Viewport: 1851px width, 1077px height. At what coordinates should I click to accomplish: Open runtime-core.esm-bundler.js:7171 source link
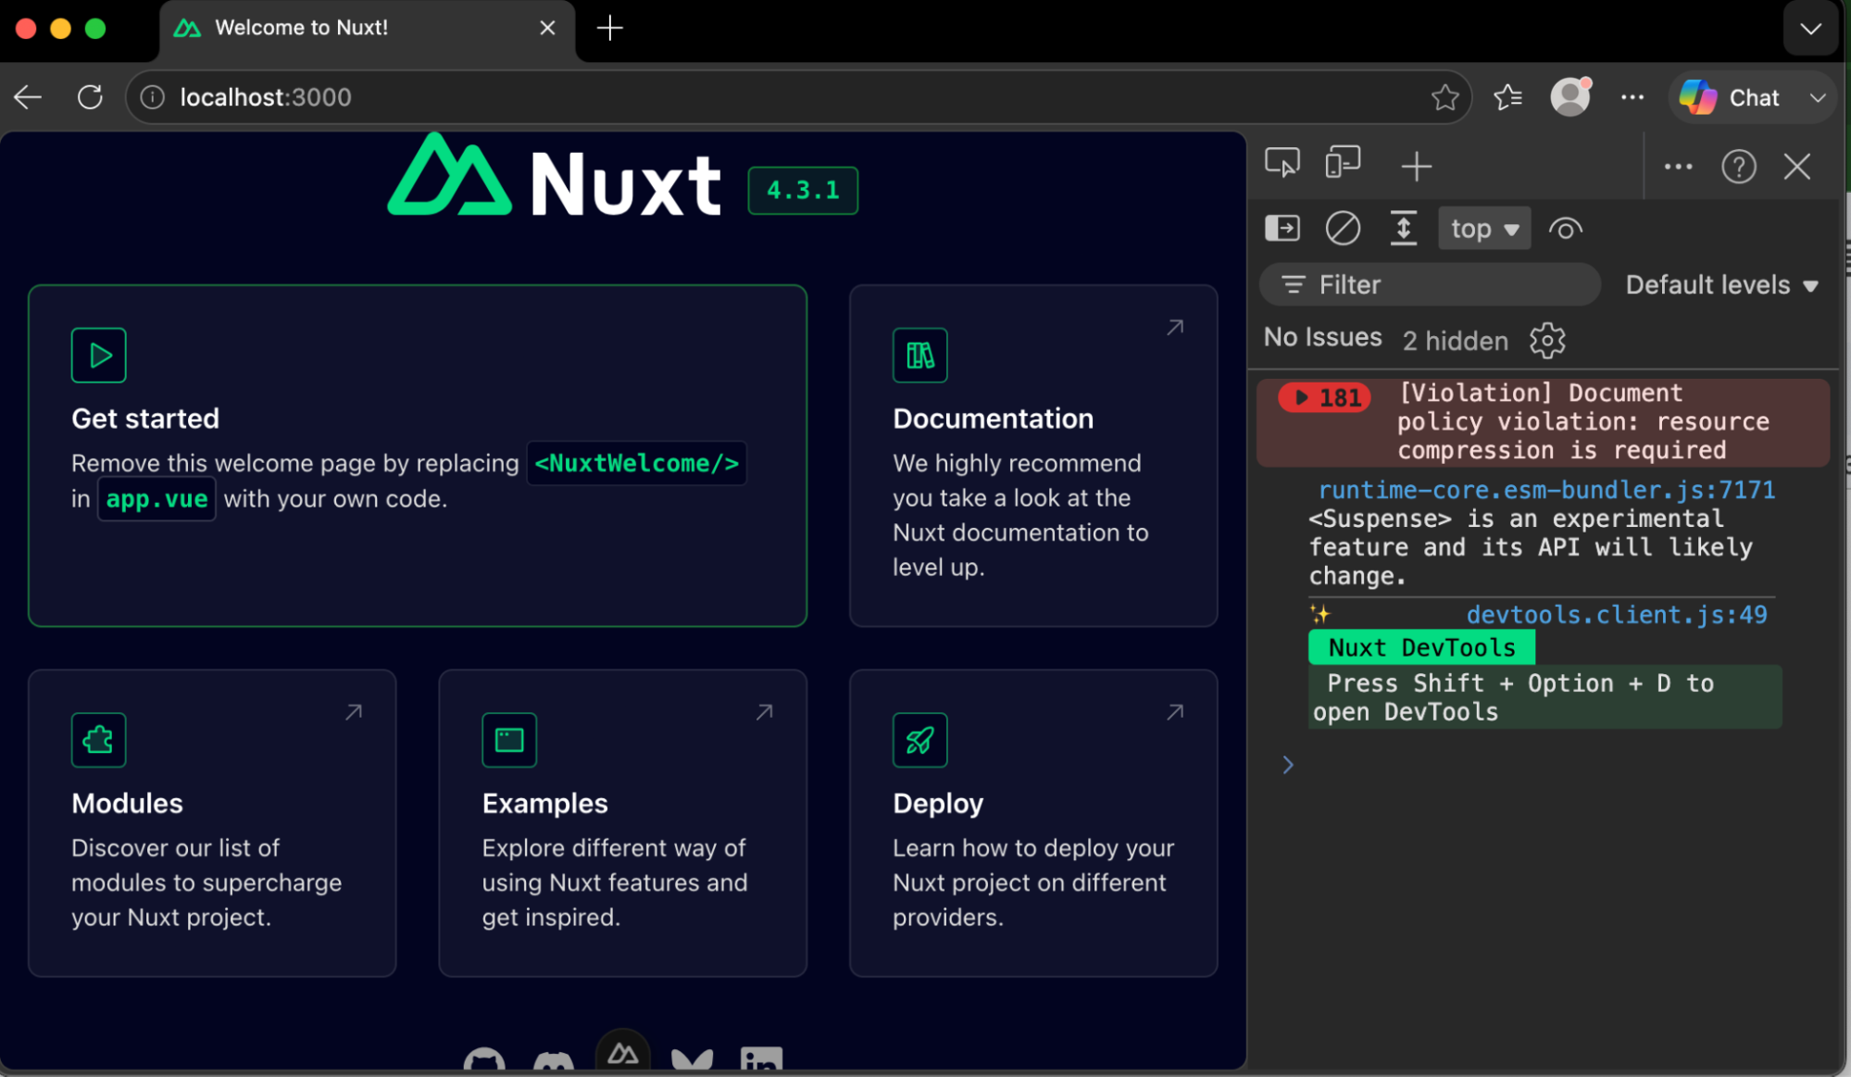click(1546, 490)
